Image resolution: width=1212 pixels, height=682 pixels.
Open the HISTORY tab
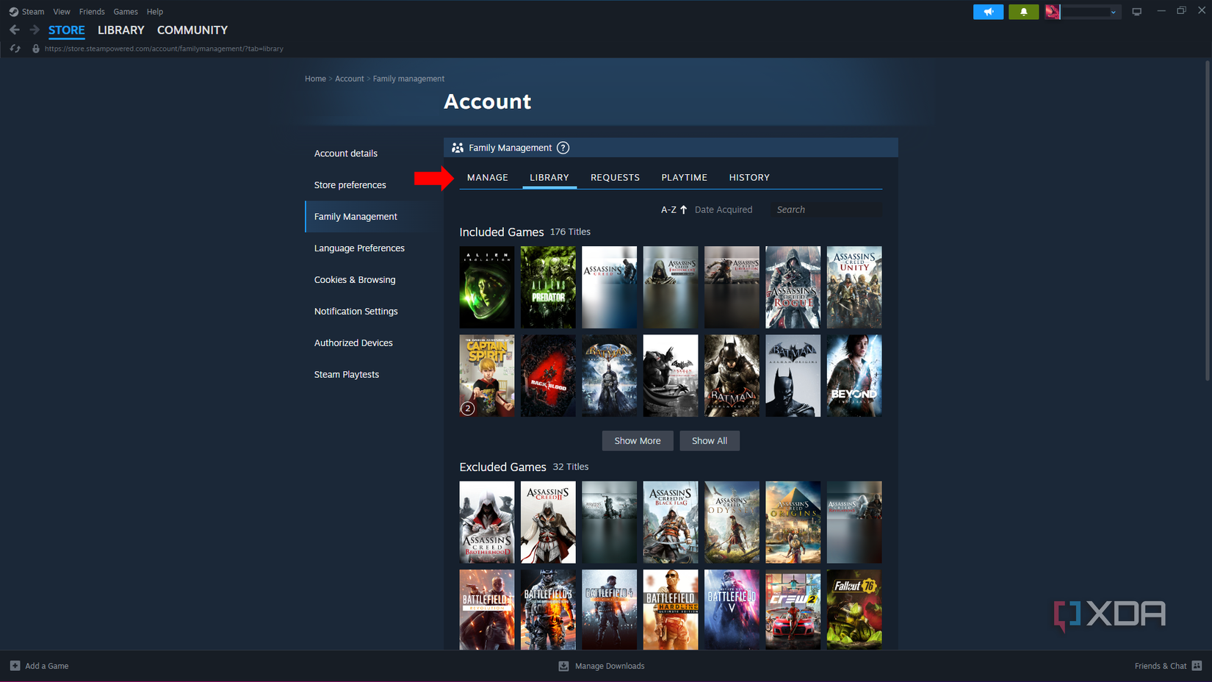pyautogui.click(x=749, y=177)
